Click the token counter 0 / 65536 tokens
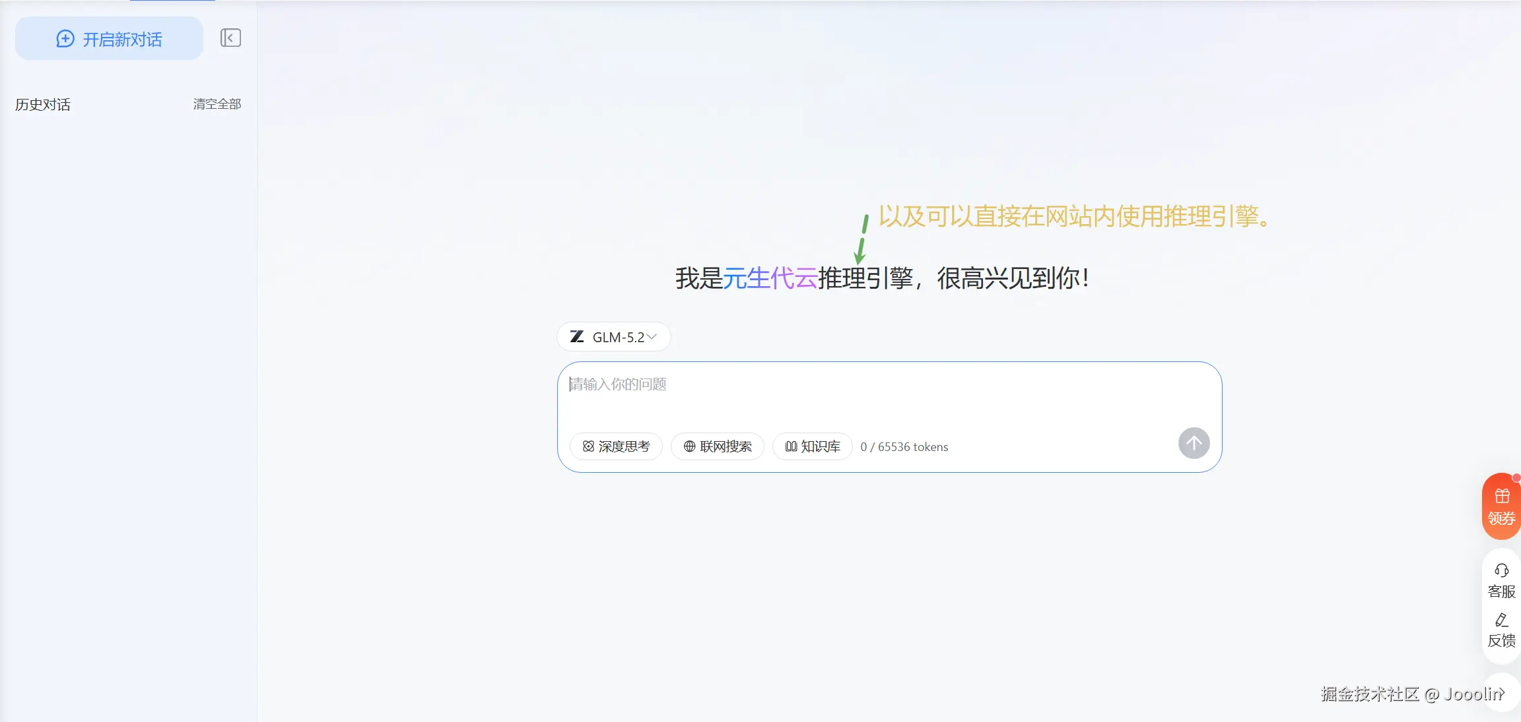 (x=904, y=447)
